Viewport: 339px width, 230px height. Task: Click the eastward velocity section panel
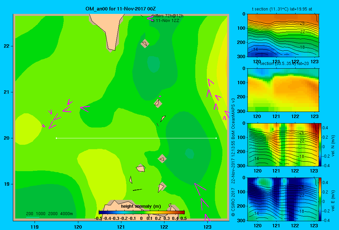[283, 199]
